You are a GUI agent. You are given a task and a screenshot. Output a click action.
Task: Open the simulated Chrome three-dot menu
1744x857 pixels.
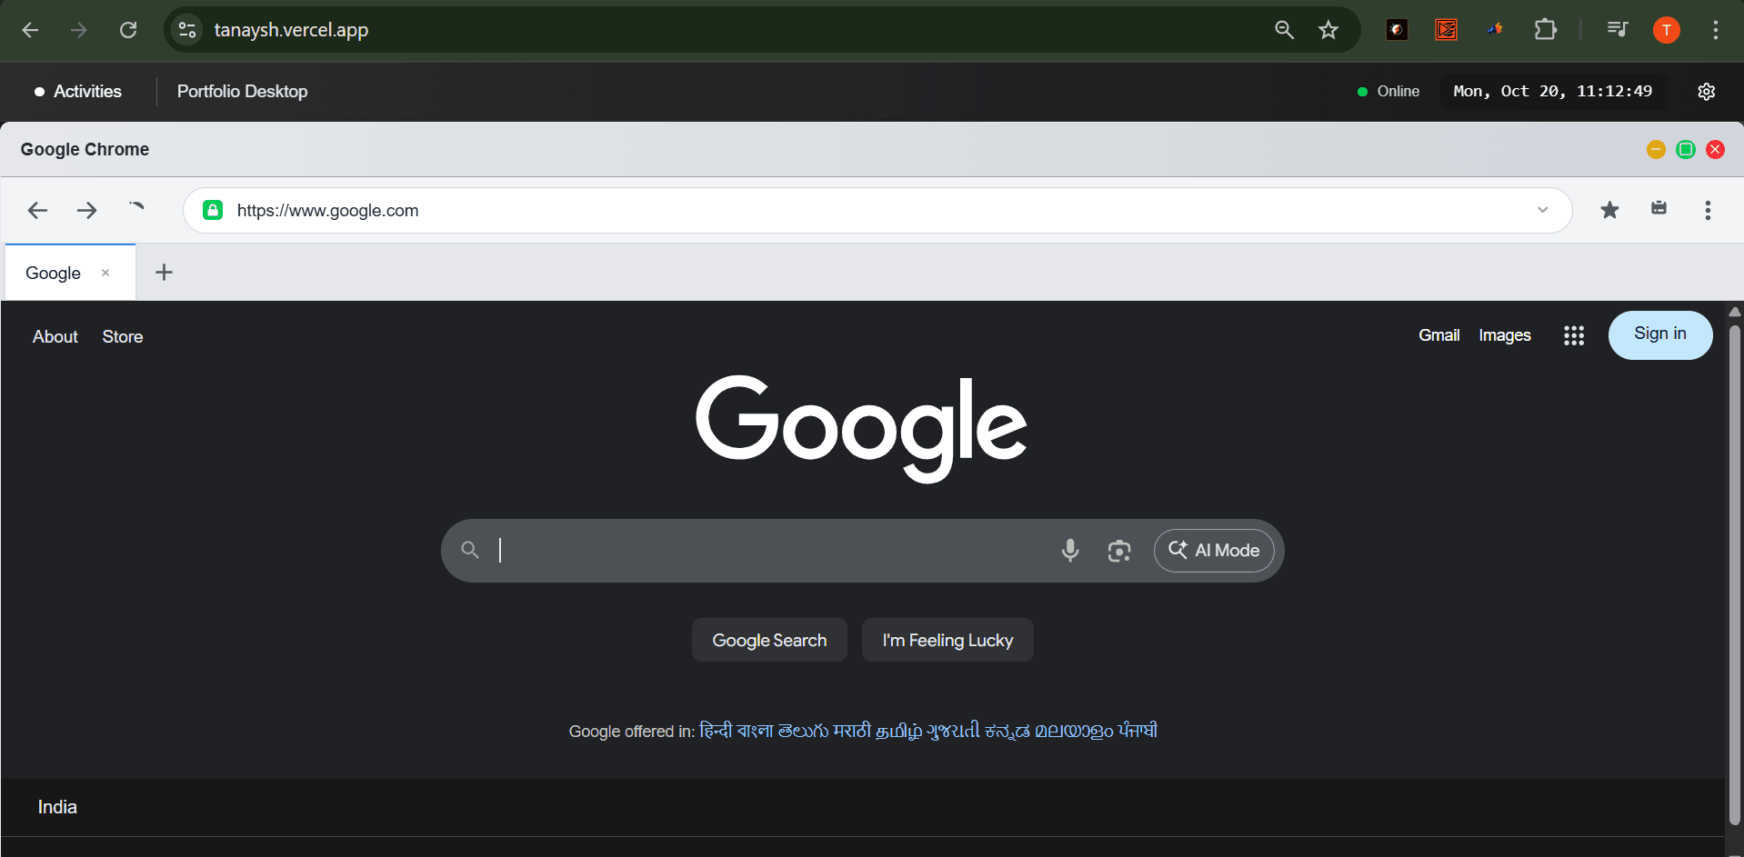click(1708, 210)
